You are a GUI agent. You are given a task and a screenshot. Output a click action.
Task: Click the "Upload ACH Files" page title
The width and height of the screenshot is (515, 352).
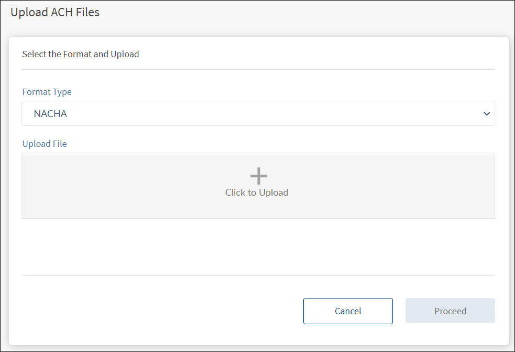(x=55, y=12)
